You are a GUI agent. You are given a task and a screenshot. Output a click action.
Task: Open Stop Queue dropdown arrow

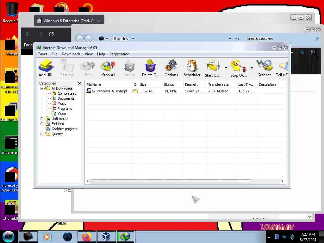pos(252,68)
